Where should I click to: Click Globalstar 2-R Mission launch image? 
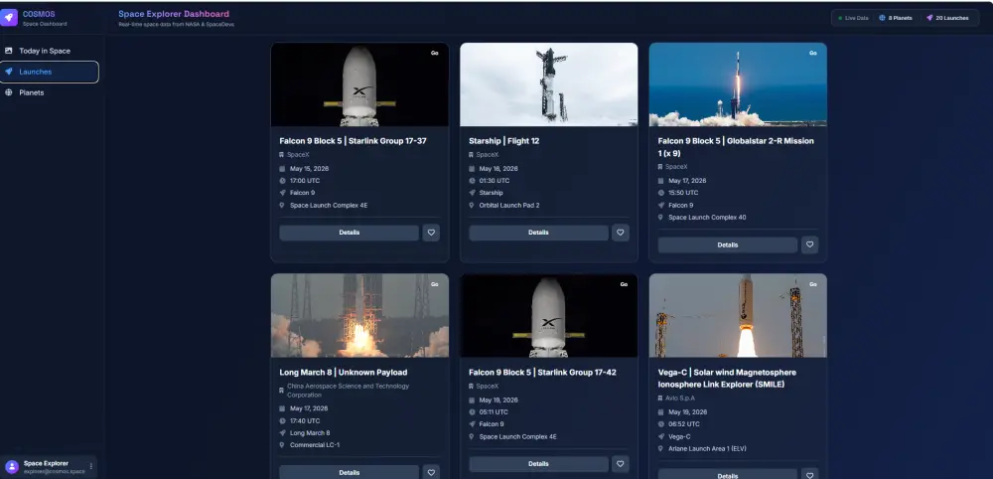(738, 84)
